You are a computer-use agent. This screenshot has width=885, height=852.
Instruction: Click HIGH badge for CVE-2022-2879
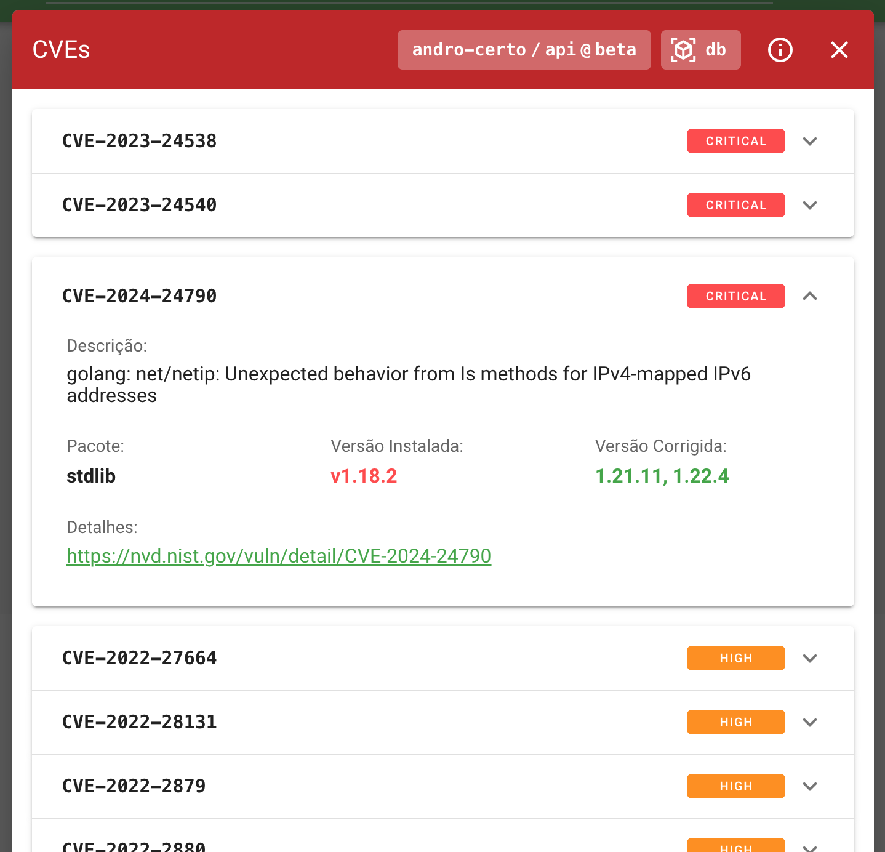pos(736,786)
